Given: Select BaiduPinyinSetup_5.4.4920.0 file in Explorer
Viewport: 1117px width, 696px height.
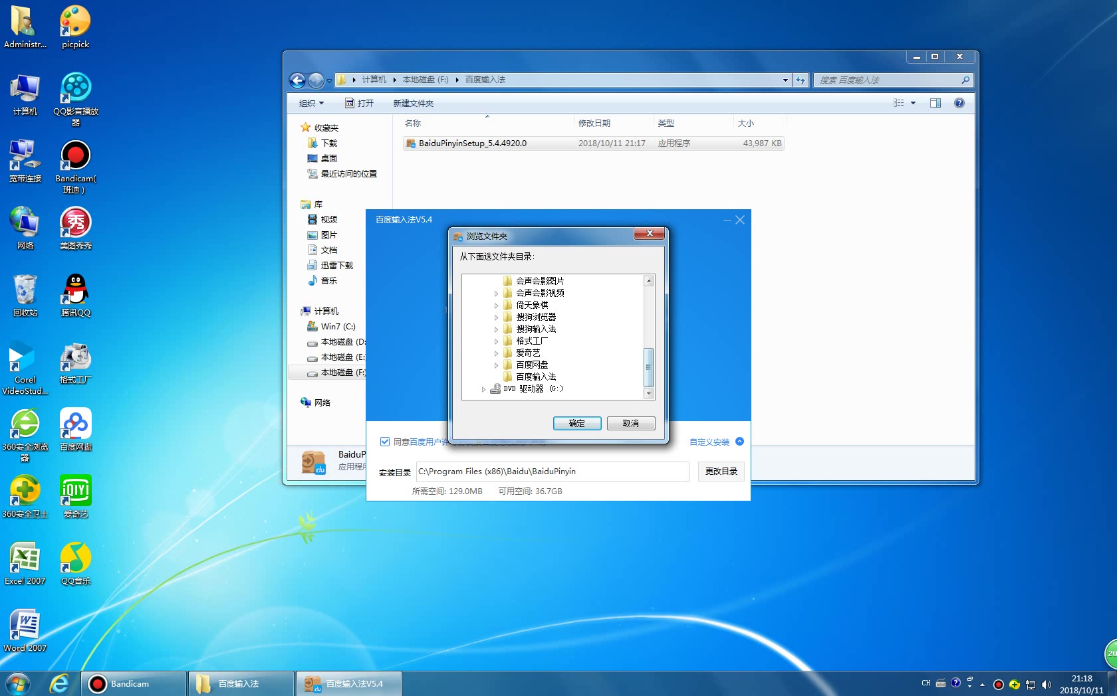Looking at the screenshot, I should 593,143.
